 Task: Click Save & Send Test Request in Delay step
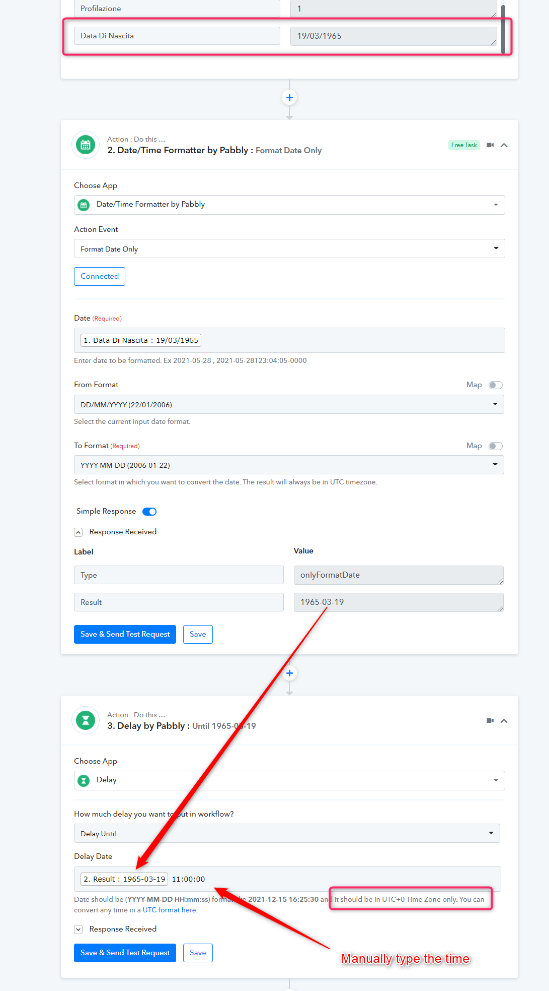tap(125, 953)
